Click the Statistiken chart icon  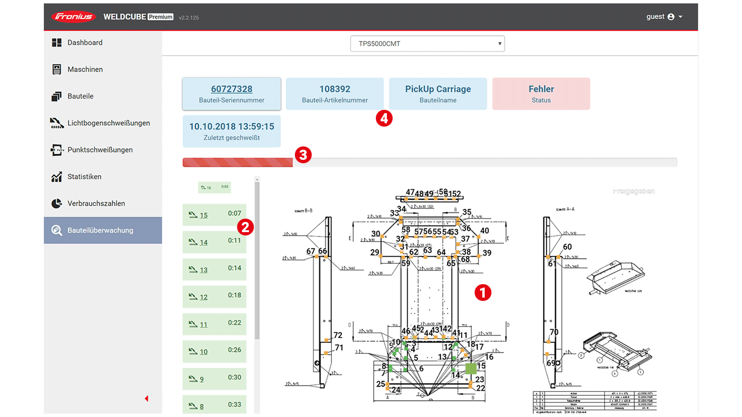[56, 177]
